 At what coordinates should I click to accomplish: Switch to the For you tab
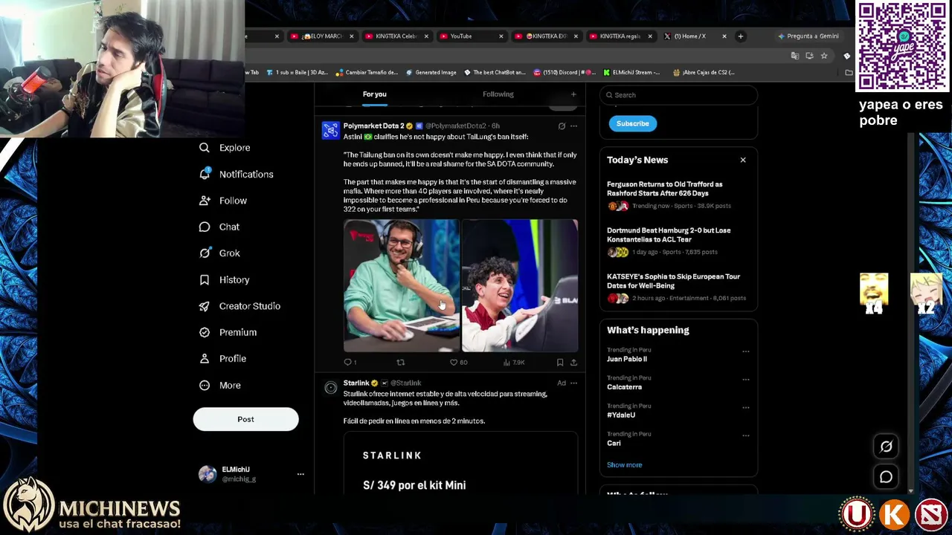click(375, 94)
